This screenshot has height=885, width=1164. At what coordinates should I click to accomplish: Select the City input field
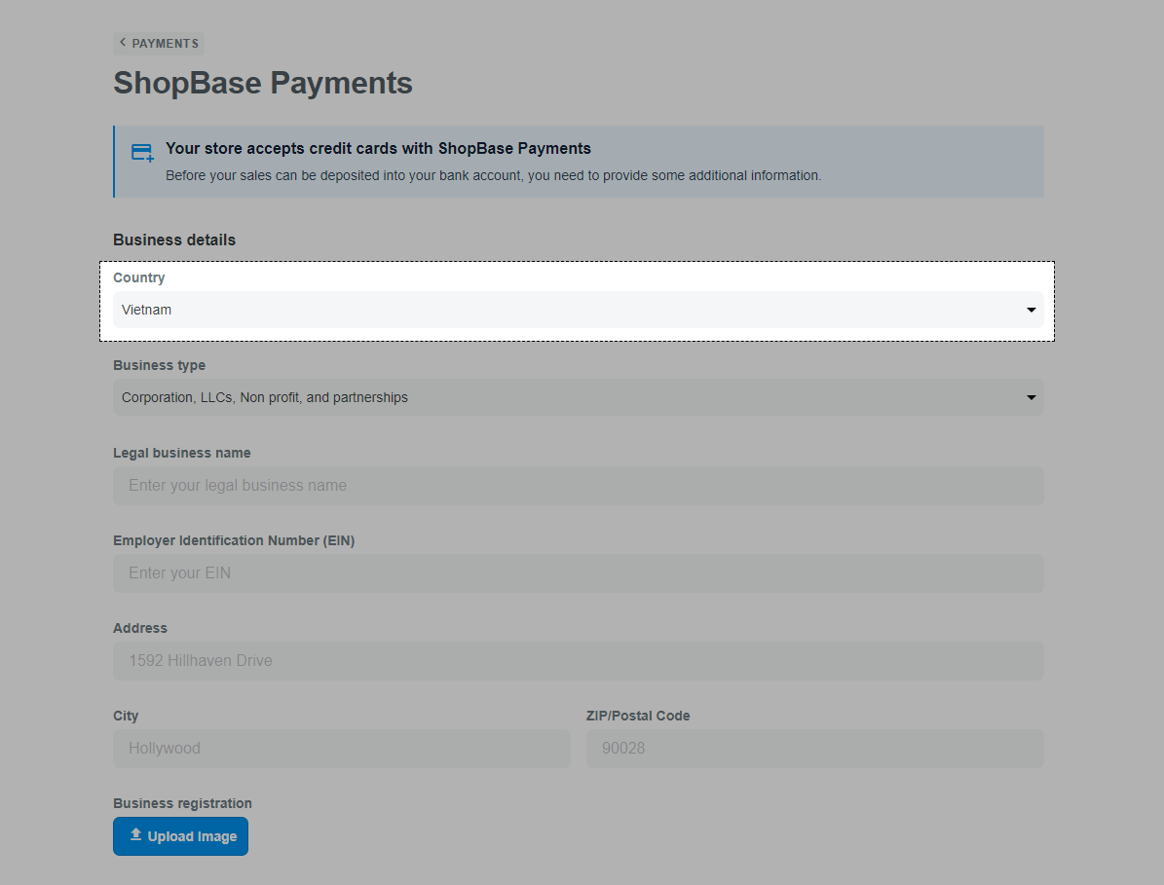341,749
